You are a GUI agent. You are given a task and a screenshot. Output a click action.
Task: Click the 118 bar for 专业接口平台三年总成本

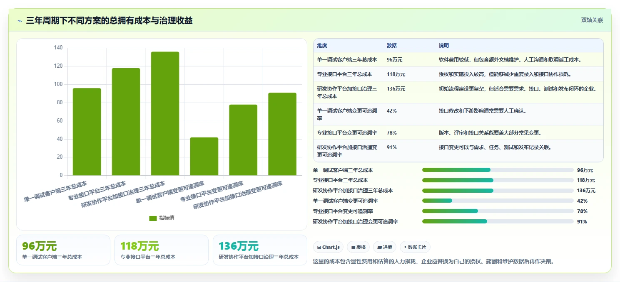coord(126,122)
